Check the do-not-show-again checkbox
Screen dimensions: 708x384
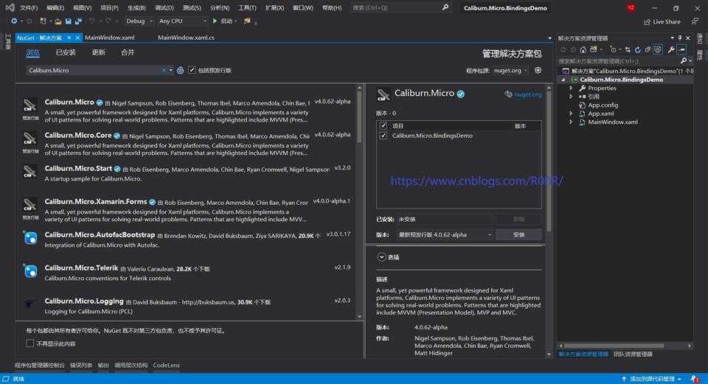29,344
